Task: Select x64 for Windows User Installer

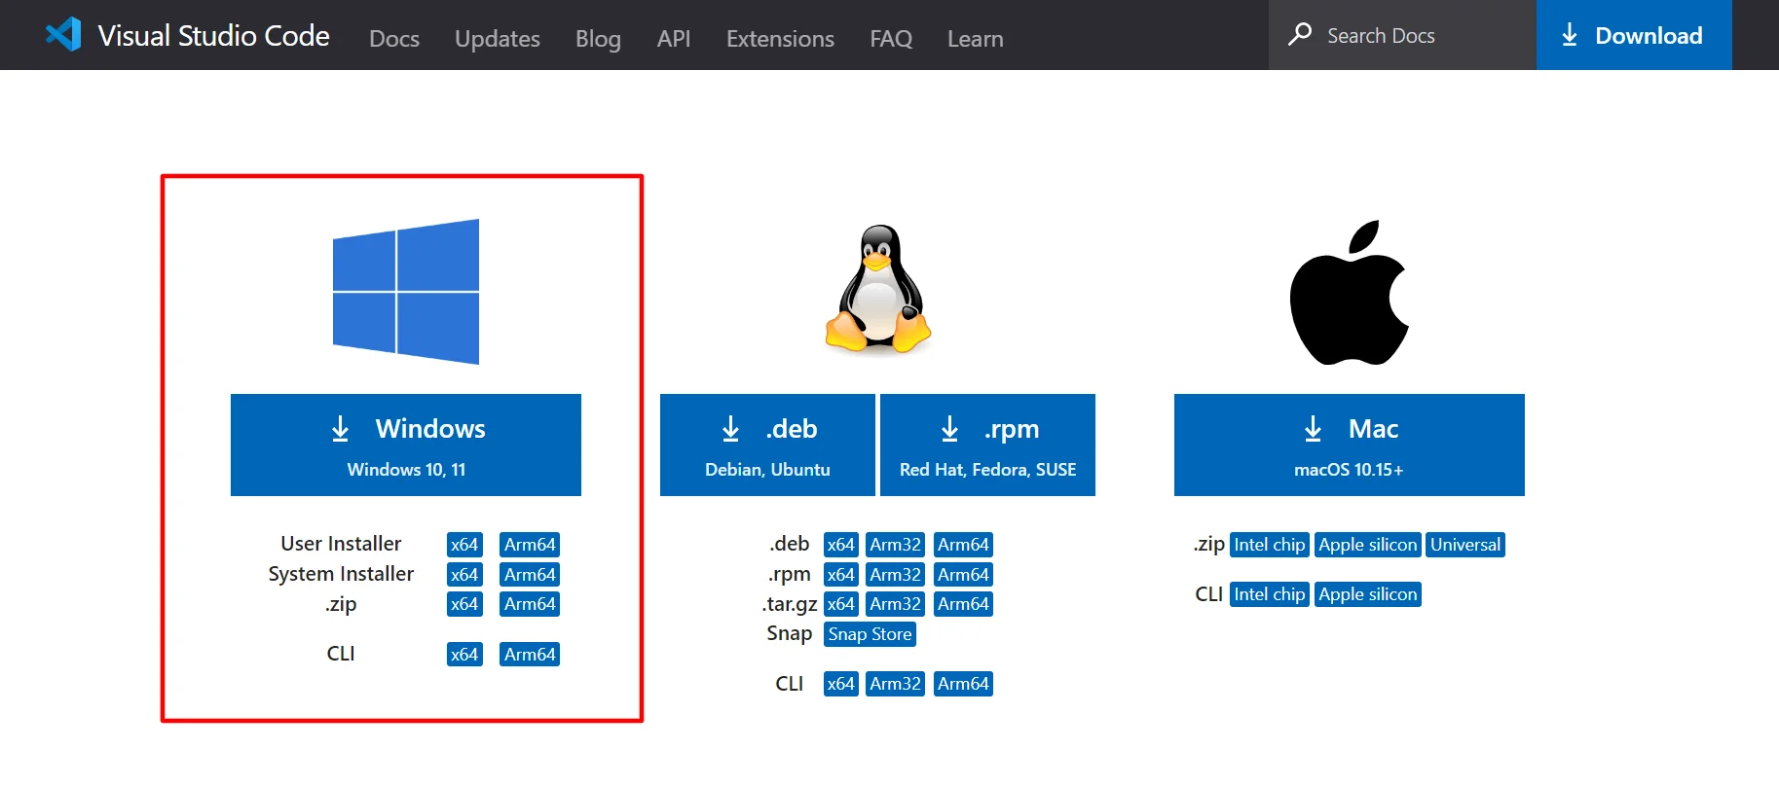Action: point(464,545)
